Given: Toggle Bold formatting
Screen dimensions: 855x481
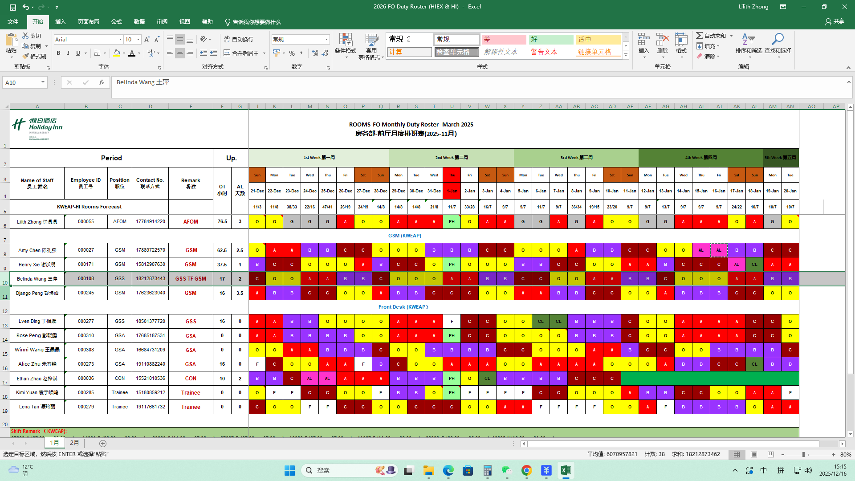Looking at the screenshot, I should tap(58, 53).
